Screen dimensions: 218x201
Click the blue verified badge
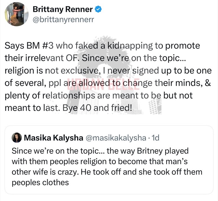point(98,9)
